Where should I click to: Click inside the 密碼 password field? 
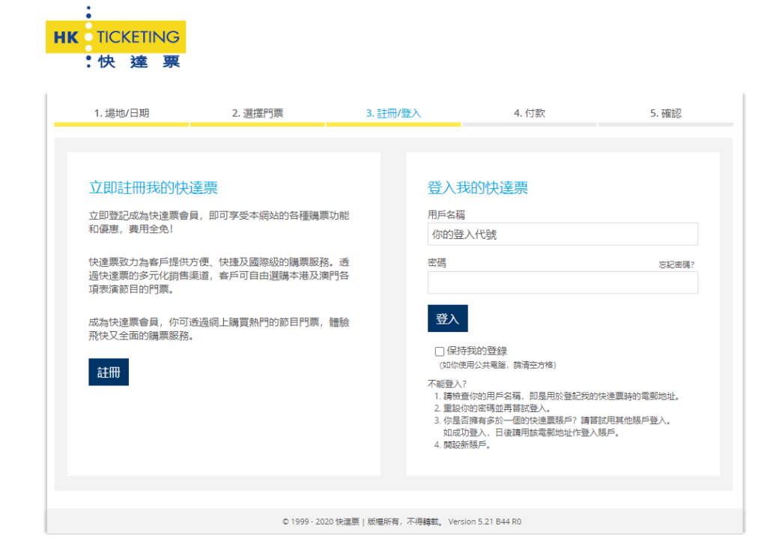click(562, 282)
